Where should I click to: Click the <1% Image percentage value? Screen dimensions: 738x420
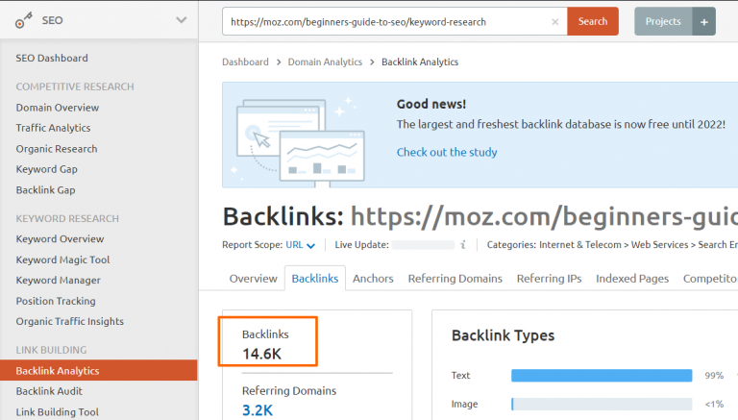(x=714, y=404)
